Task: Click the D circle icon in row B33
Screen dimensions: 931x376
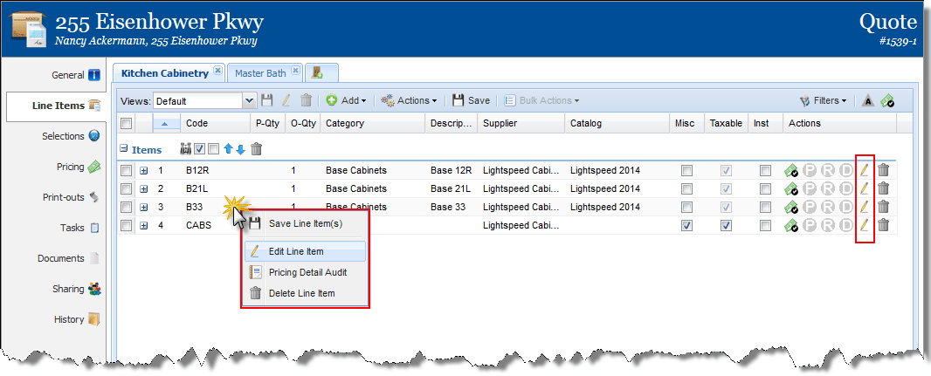Action: click(846, 208)
